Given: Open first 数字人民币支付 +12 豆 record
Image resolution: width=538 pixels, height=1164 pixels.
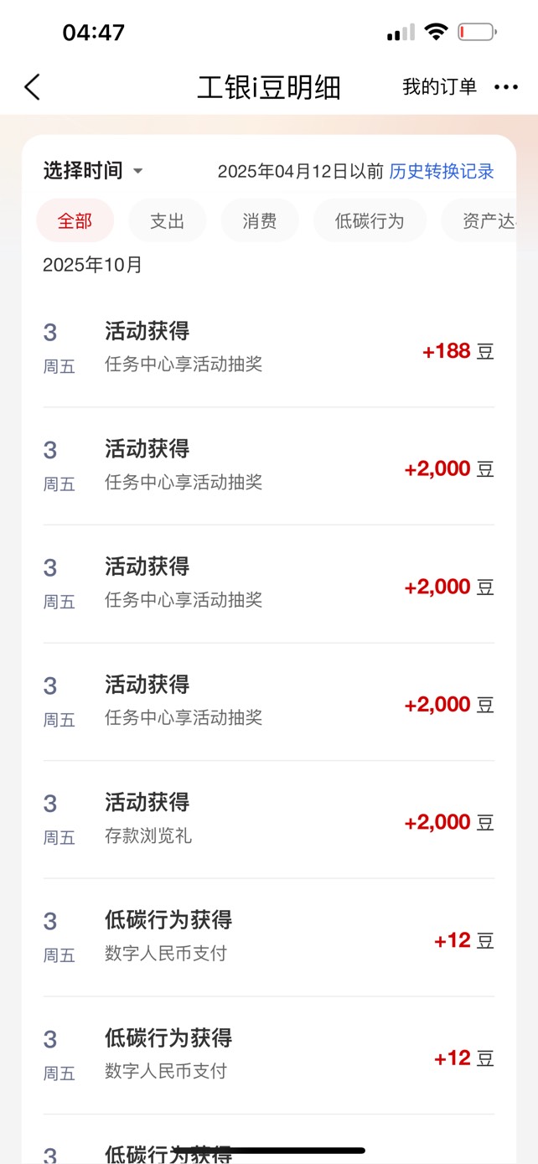Looking at the screenshot, I should pos(268,937).
